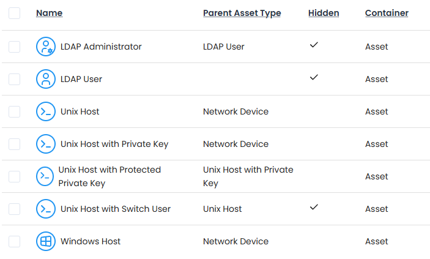Click Unix Host with Switch User icon

[46, 209]
